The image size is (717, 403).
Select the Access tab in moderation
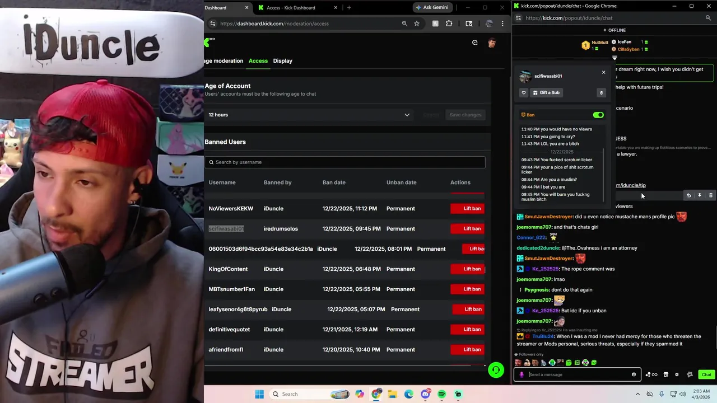pos(258,60)
